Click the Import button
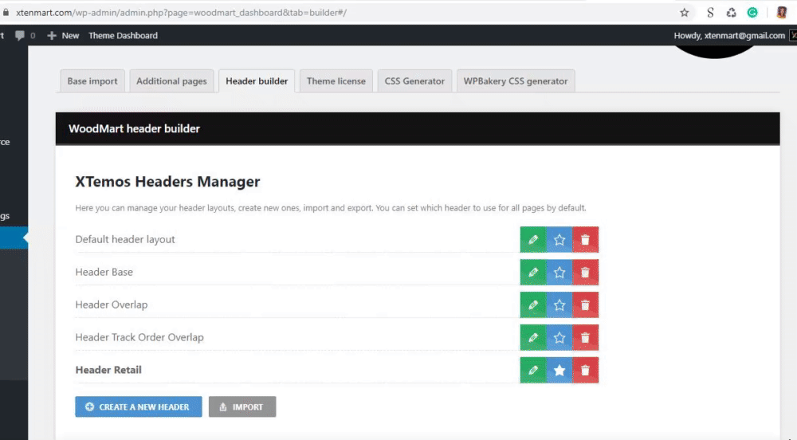Screen dimensions: 797x440 click(x=242, y=407)
